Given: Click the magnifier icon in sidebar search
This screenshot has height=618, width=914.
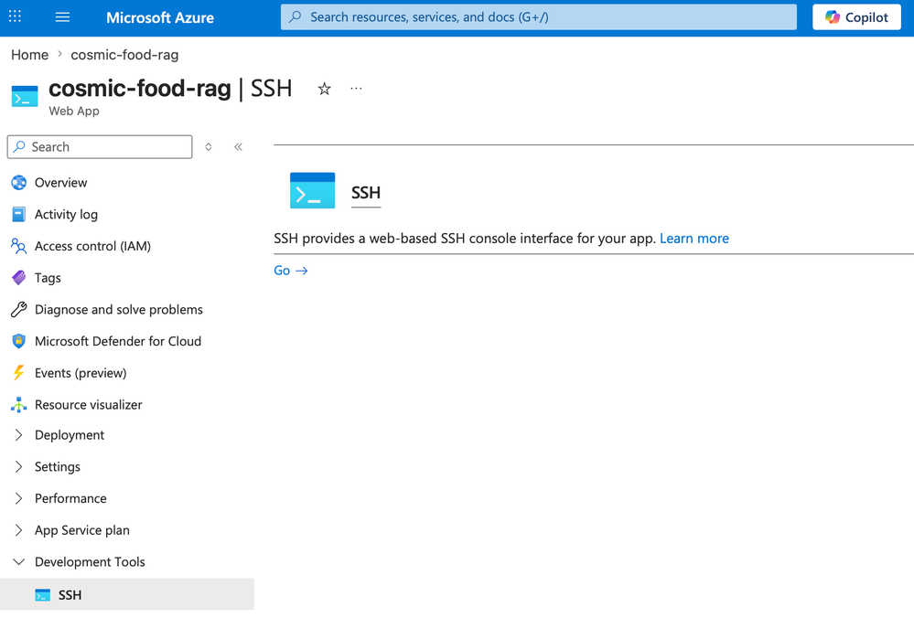Looking at the screenshot, I should click(20, 147).
